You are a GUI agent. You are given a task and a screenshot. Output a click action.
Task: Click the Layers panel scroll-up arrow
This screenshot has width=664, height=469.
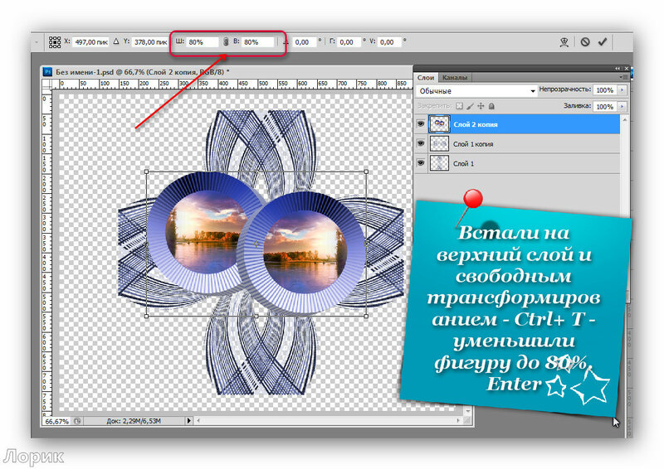pos(625,120)
